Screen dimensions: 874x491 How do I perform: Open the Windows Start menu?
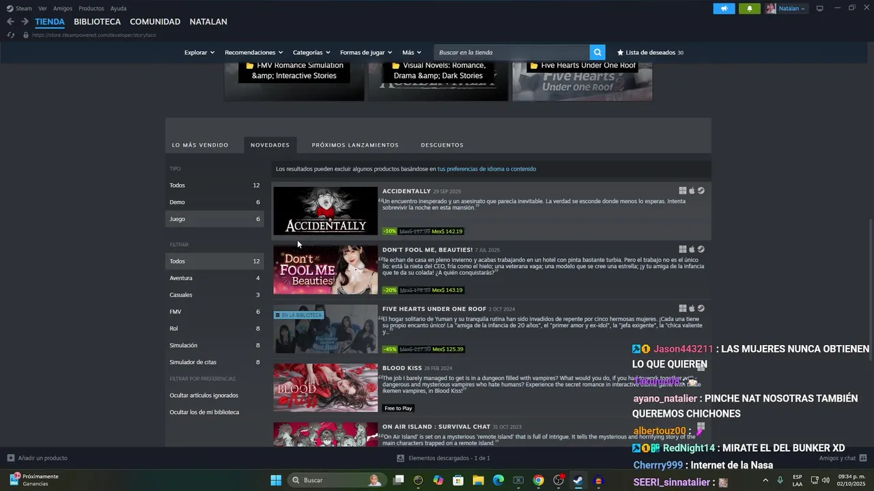pos(276,480)
